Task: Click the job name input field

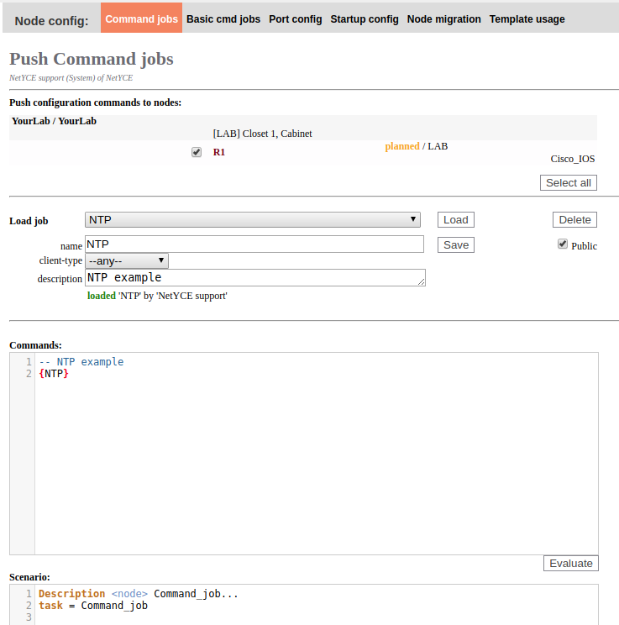Action: pyautogui.click(x=254, y=244)
